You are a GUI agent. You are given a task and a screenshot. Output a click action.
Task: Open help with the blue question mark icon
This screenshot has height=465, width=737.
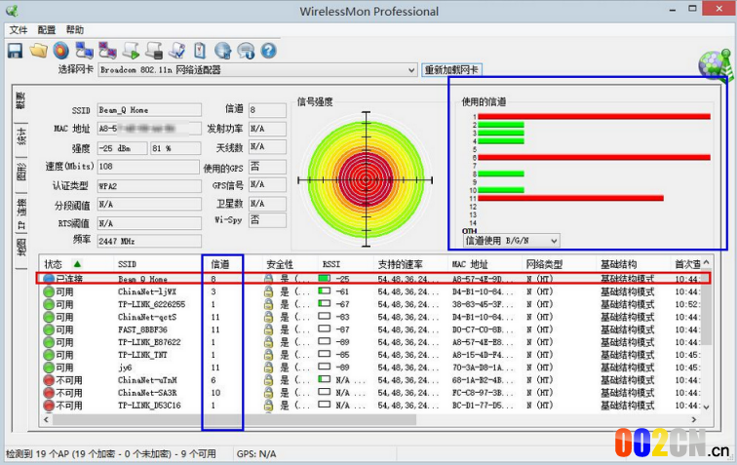click(x=268, y=51)
